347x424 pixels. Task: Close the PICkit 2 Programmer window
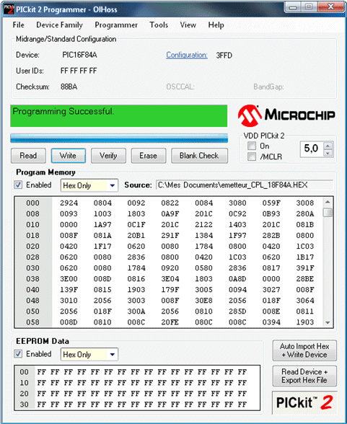[x=330, y=7]
